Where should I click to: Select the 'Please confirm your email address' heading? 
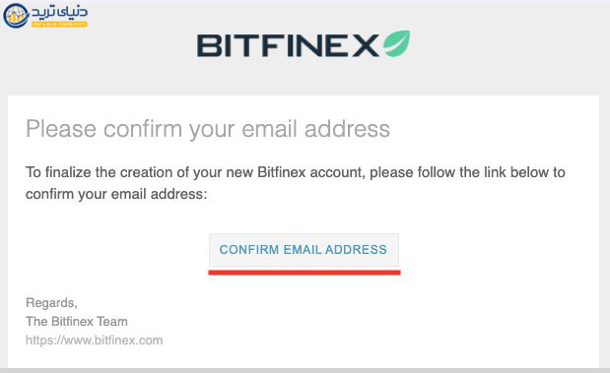click(x=208, y=130)
